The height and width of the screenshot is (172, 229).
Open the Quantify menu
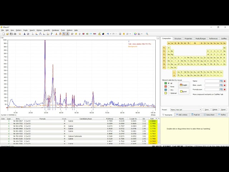tap(47, 30)
